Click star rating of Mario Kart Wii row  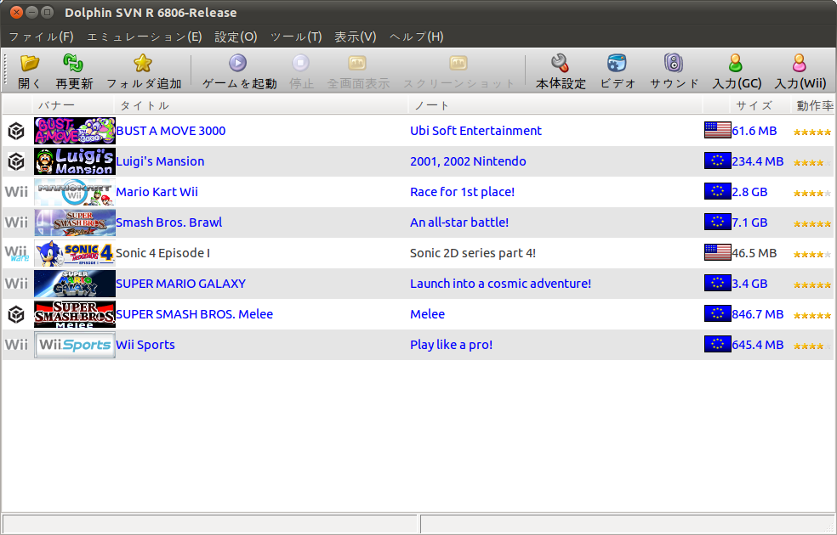click(812, 193)
